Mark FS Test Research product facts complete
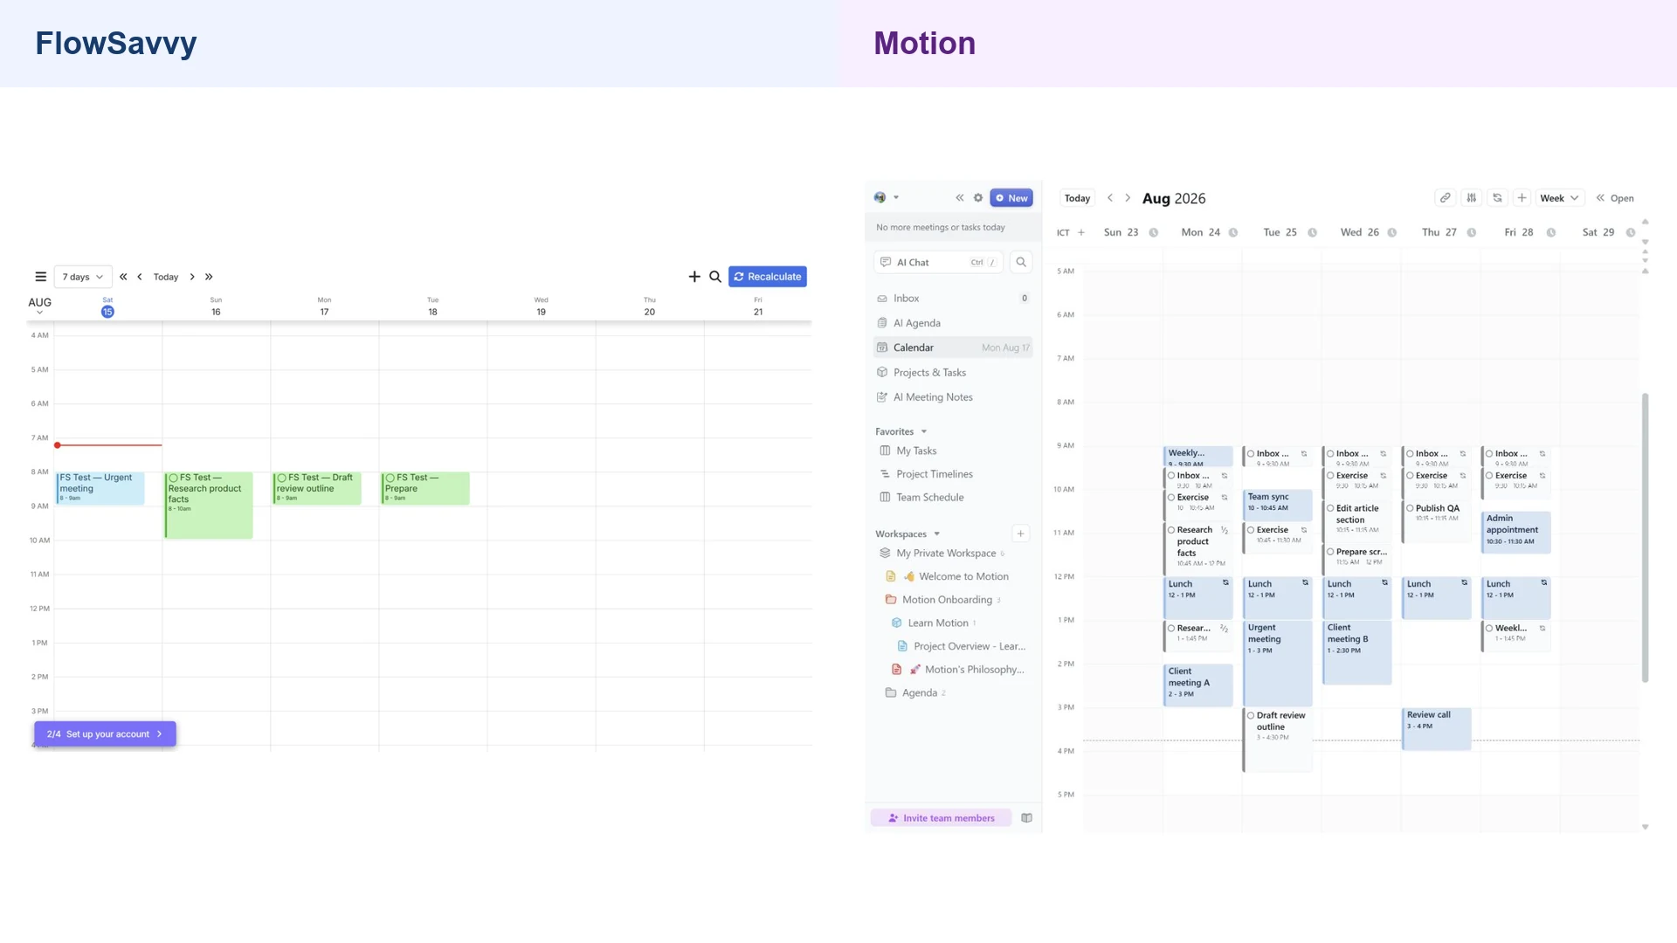Viewport: 1677px width, 943px height. [174, 478]
